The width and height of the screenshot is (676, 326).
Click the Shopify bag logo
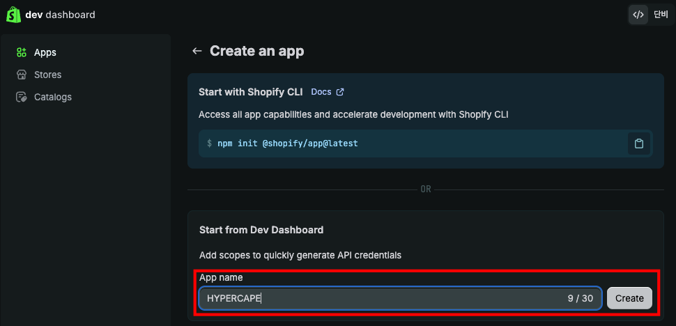tap(13, 15)
